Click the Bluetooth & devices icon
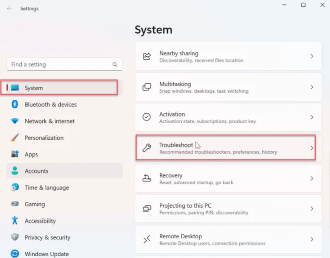330x258 pixels. click(x=15, y=105)
